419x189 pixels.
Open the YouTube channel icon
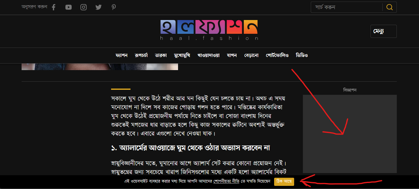point(69,7)
